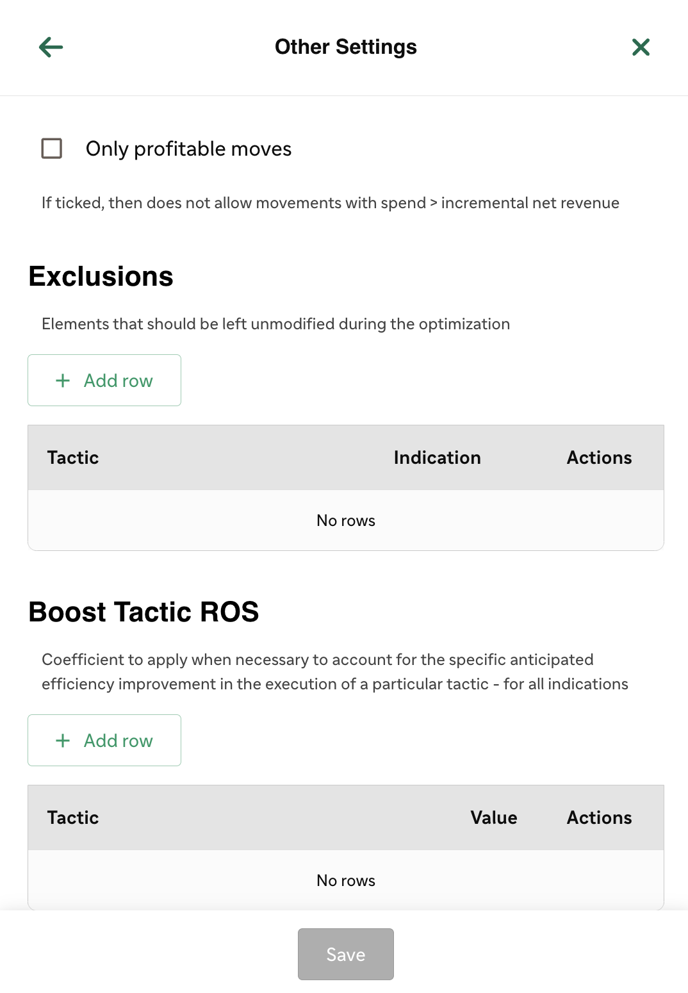Select Actions column header in Exclusions table
Screen dimensions: 688x993
pos(599,457)
